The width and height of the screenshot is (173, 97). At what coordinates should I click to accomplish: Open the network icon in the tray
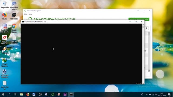(153, 95)
